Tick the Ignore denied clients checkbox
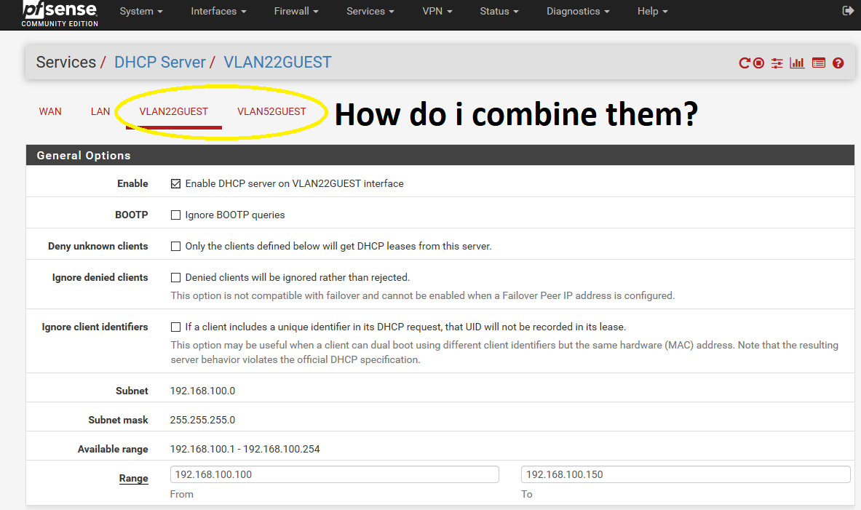The width and height of the screenshot is (861, 510). [x=175, y=278]
